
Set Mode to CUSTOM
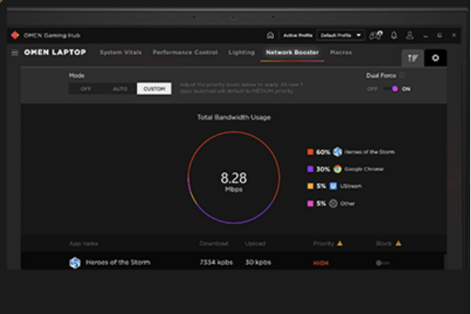154,88
